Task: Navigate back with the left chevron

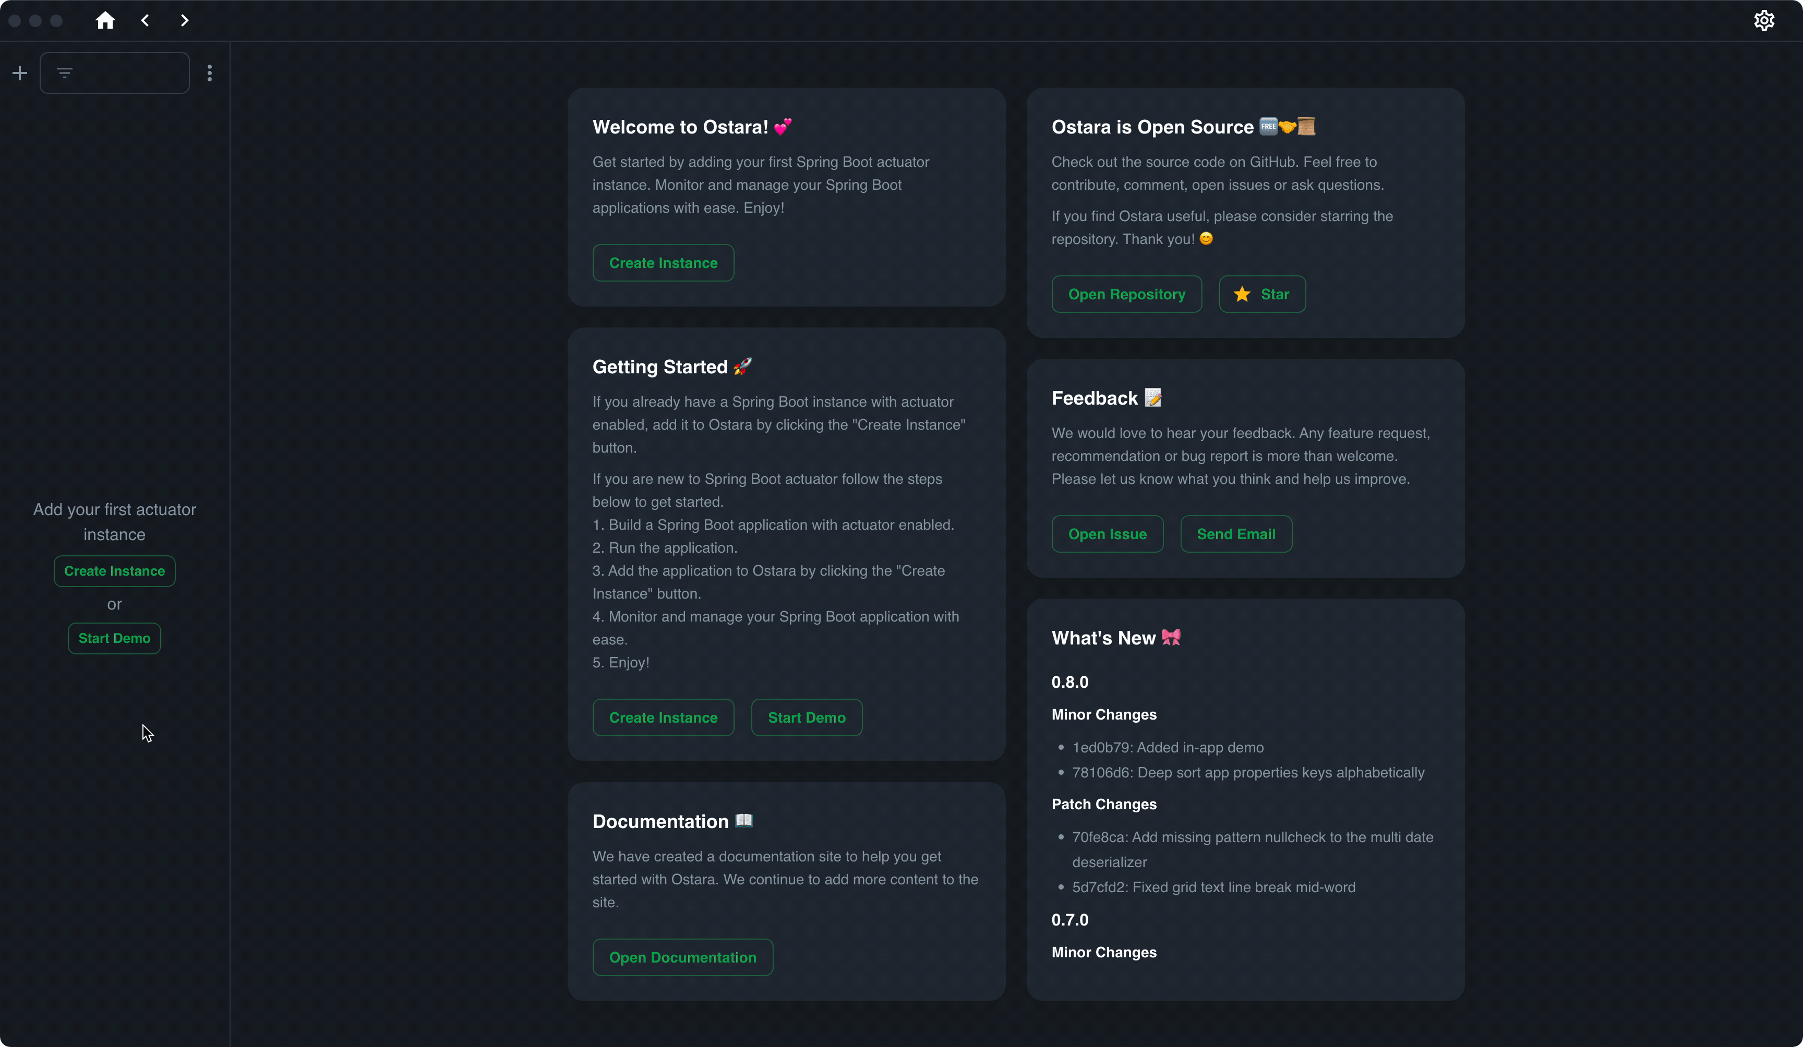Action: (x=145, y=20)
